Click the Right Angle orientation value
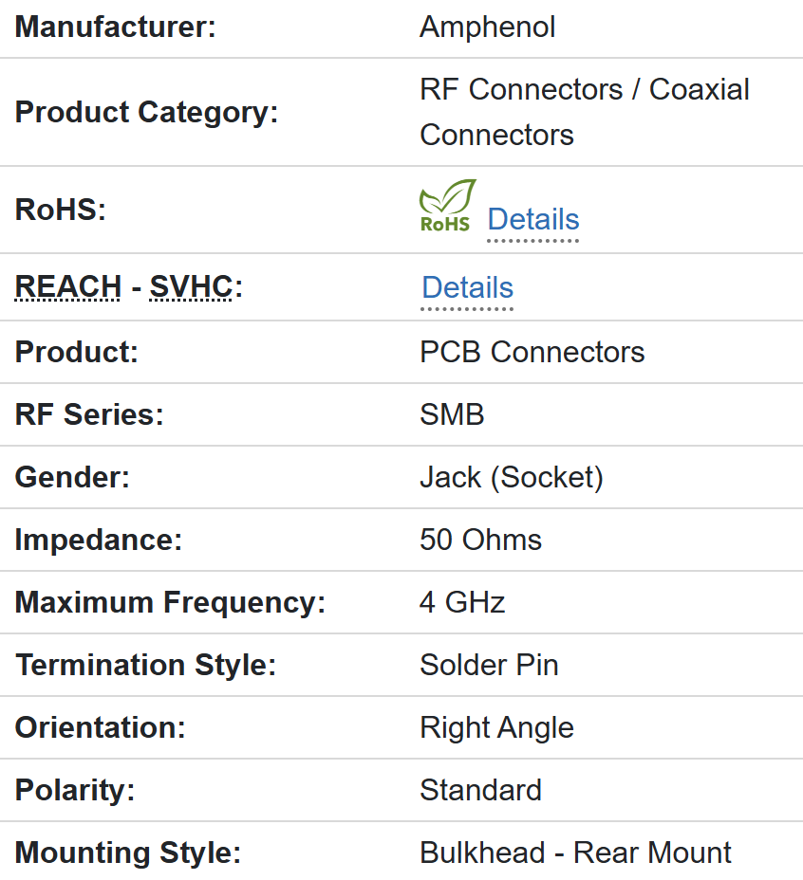 [496, 727]
